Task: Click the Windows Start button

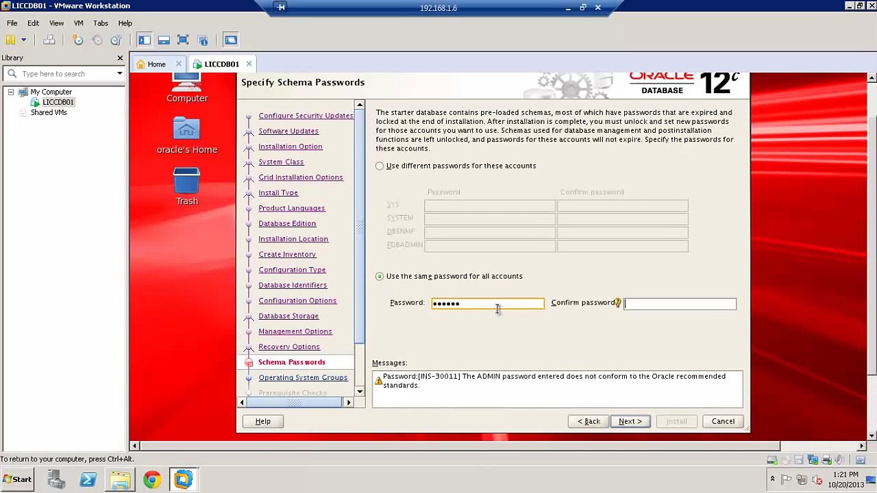Action: (18, 479)
